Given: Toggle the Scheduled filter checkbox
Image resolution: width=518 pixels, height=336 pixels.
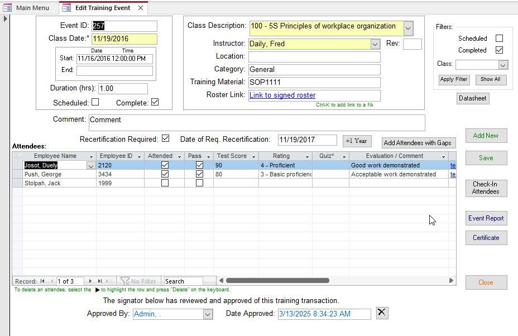Looking at the screenshot, I should 499,39.
